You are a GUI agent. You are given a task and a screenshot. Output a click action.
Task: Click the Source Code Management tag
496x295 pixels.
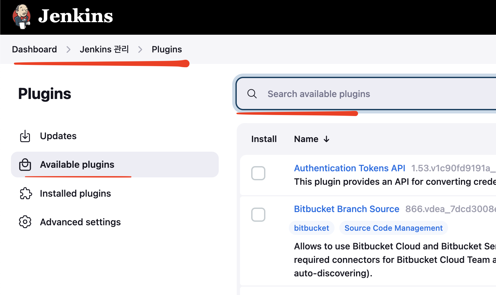tap(393, 228)
